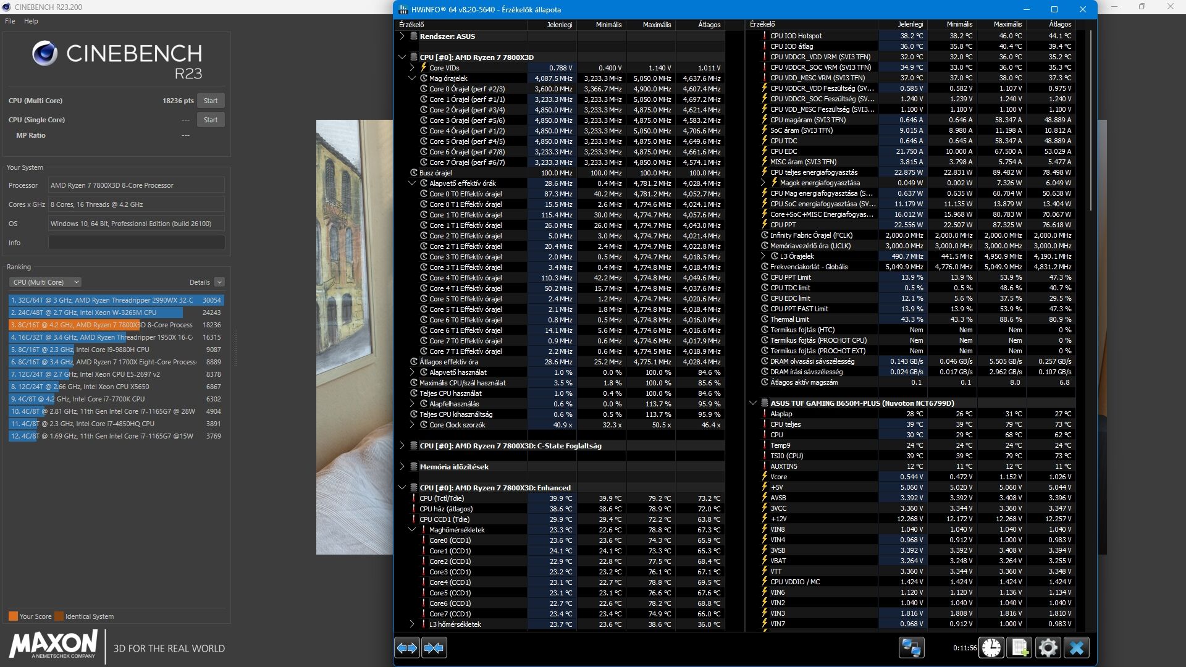Click the Processor field AMD Ryzen 7 7800X3D
This screenshot has width=1186, height=667.
(137, 185)
